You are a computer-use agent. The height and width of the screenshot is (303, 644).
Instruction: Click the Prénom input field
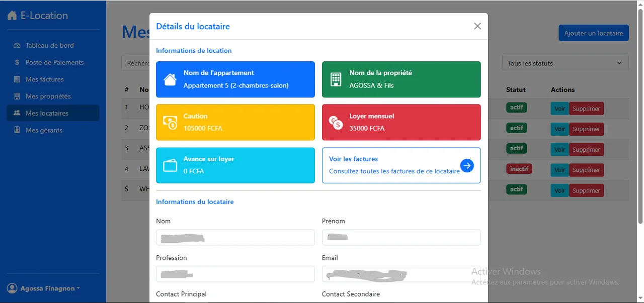pyautogui.click(x=401, y=237)
